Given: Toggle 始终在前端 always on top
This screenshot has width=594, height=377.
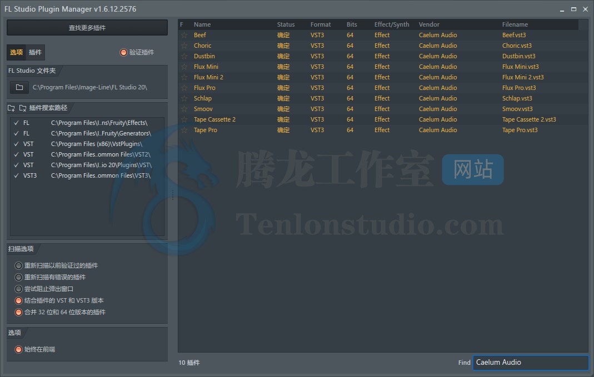Looking at the screenshot, I should (18, 349).
